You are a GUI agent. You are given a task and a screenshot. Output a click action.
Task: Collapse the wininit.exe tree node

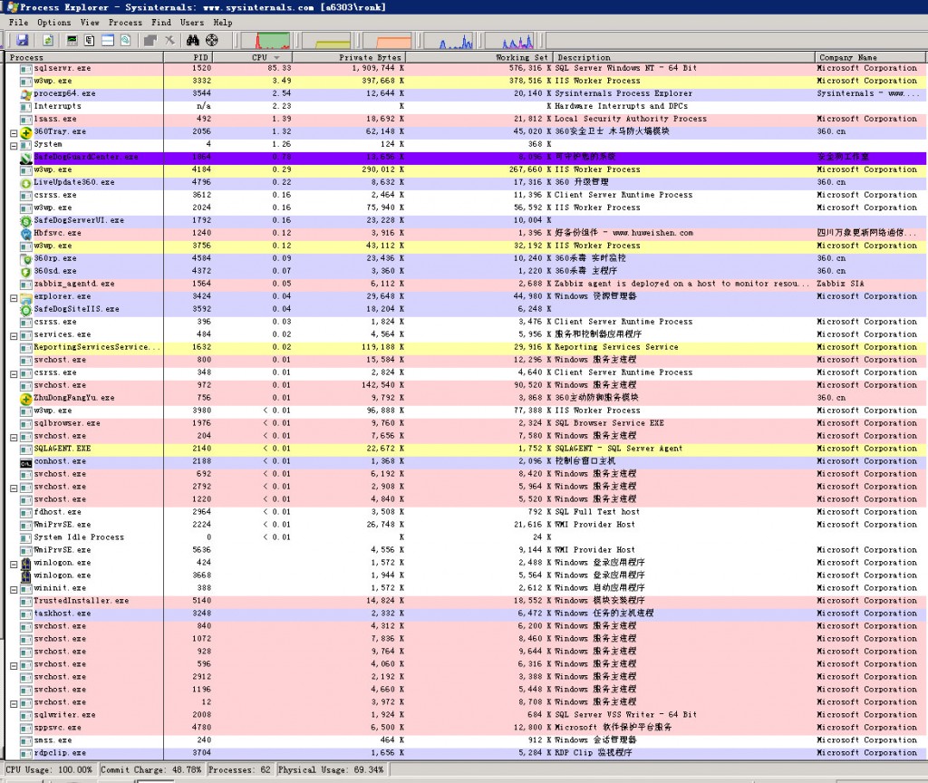14,589
